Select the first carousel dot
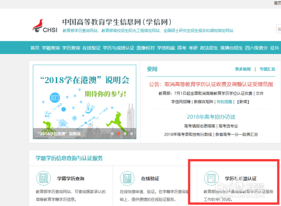This screenshot has height=206, width=281. (112, 134)
